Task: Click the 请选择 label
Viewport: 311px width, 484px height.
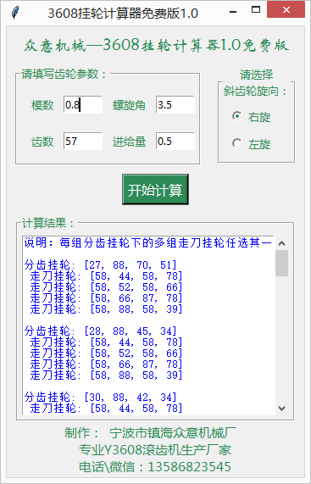Action: [257, 75]
